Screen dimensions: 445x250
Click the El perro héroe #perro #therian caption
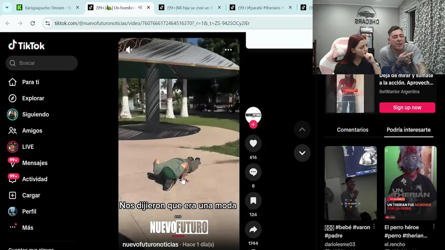pyautogui.click(x=406, y=232)
